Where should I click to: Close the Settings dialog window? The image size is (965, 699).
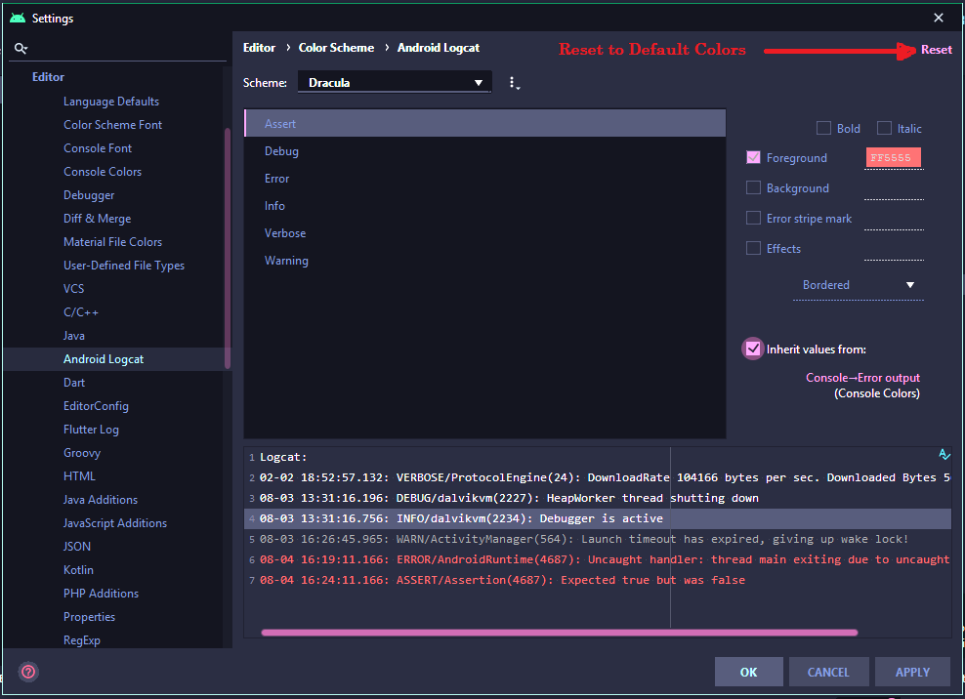coord(939,18)
